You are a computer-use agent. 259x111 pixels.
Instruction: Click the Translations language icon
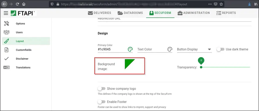[6, 67]
